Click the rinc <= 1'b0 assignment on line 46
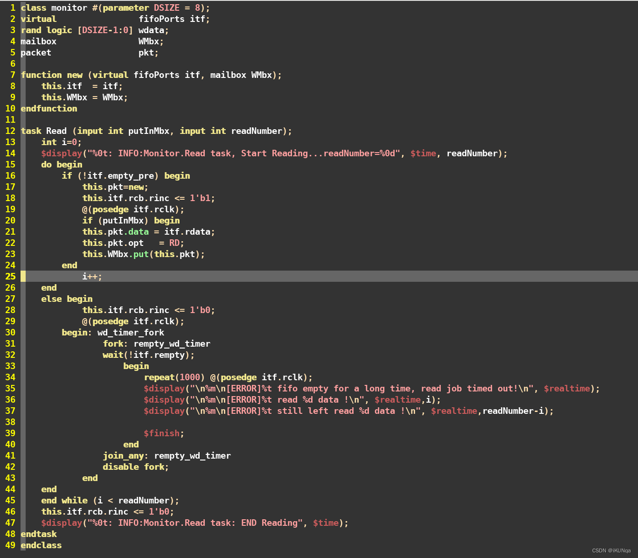 [108, 512]
